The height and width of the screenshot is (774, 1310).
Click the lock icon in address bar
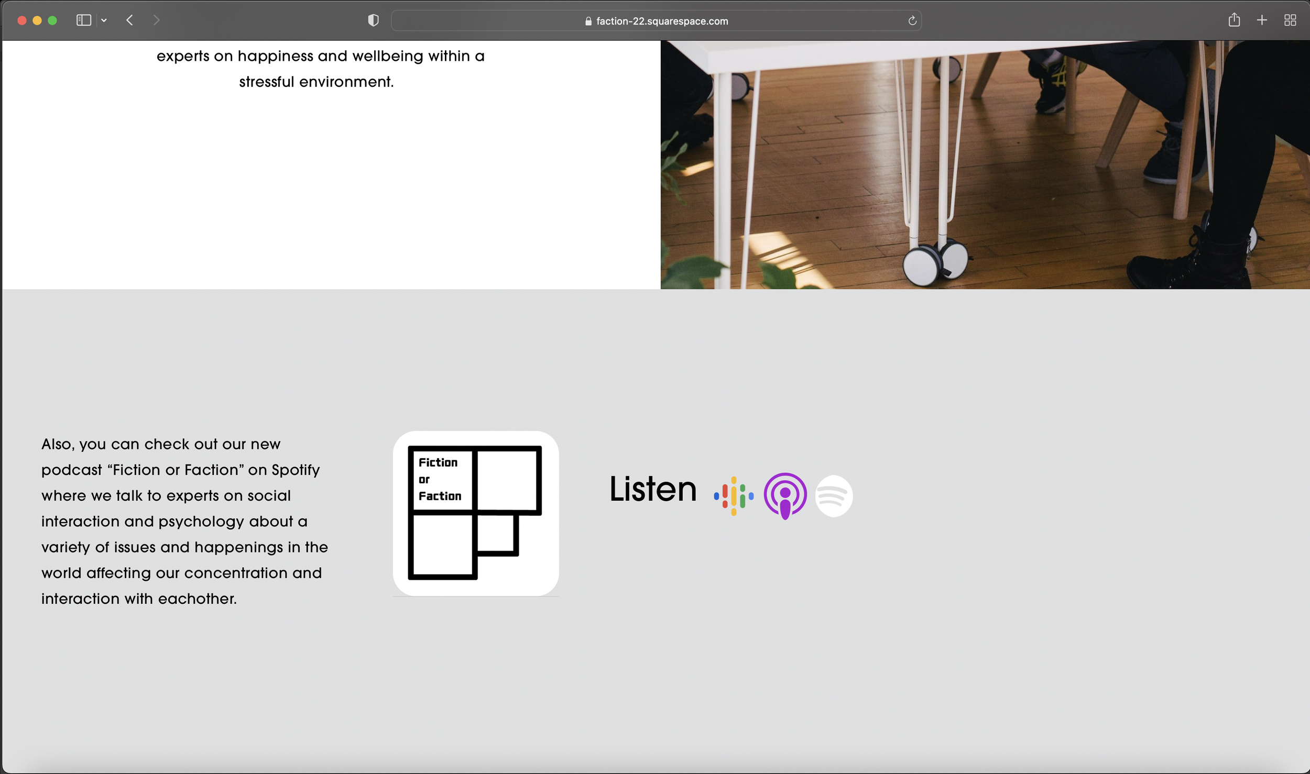(588, 21)
